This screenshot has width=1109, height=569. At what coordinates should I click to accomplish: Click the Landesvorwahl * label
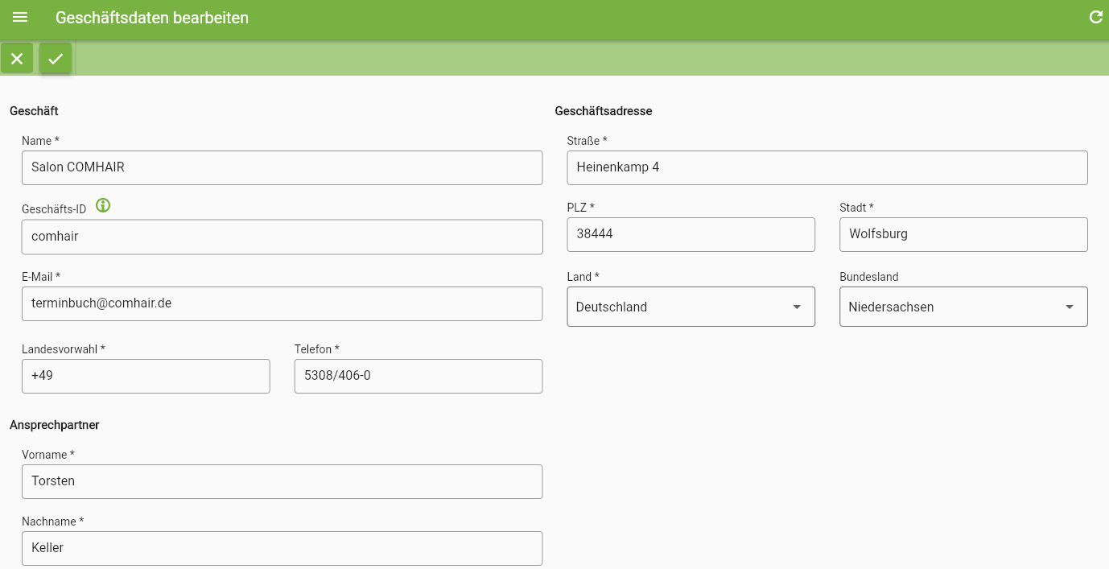tap(64, 349)
